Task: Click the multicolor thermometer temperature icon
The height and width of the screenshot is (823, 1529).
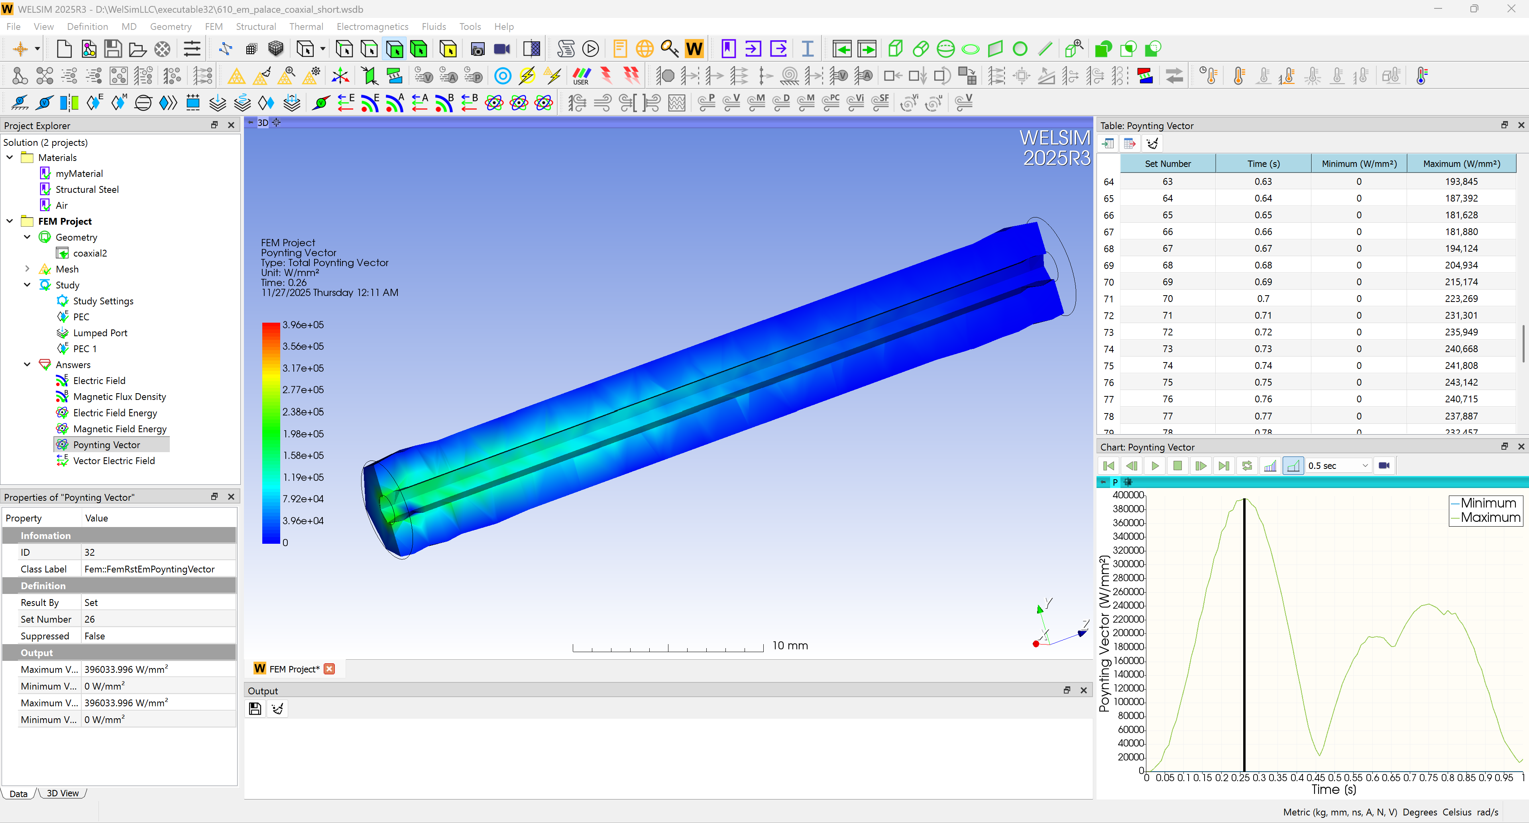Action: pyautogui.click(x=1421, y=76)
